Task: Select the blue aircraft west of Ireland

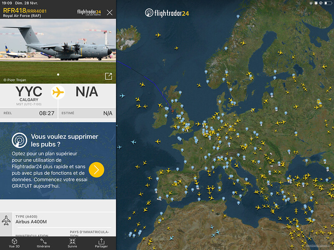Action: click(122, 96)
